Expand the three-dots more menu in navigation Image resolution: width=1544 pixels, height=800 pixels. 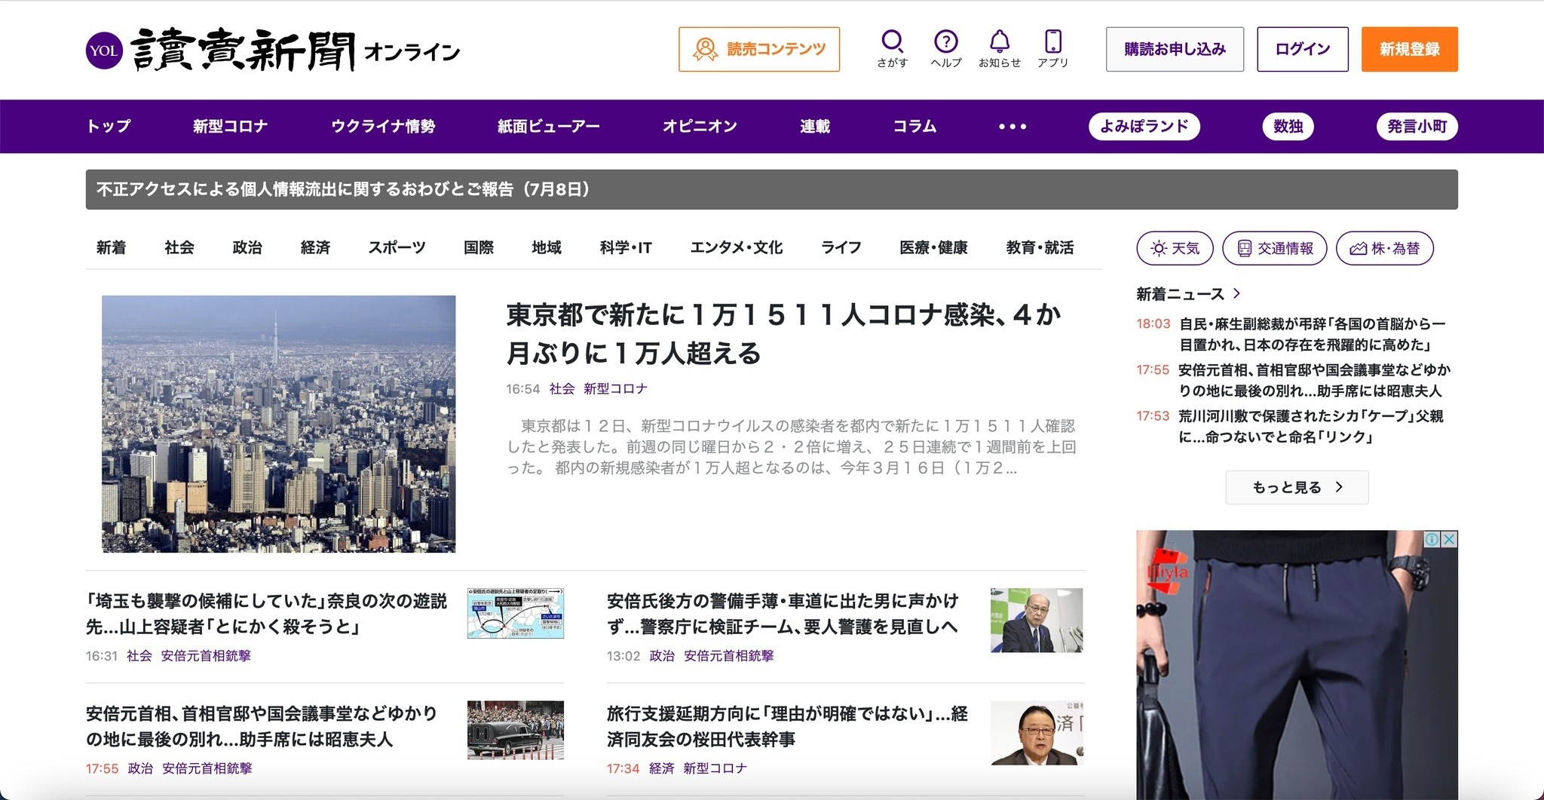(x=1012, y=127)
